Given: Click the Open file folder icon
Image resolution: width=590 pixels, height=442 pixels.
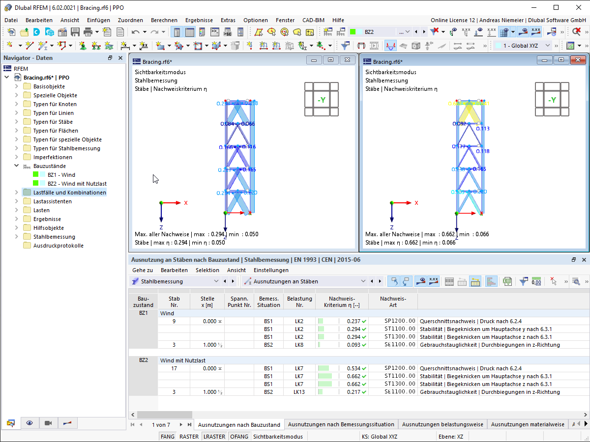Looking at the screenshot, I should click(24, 32).
